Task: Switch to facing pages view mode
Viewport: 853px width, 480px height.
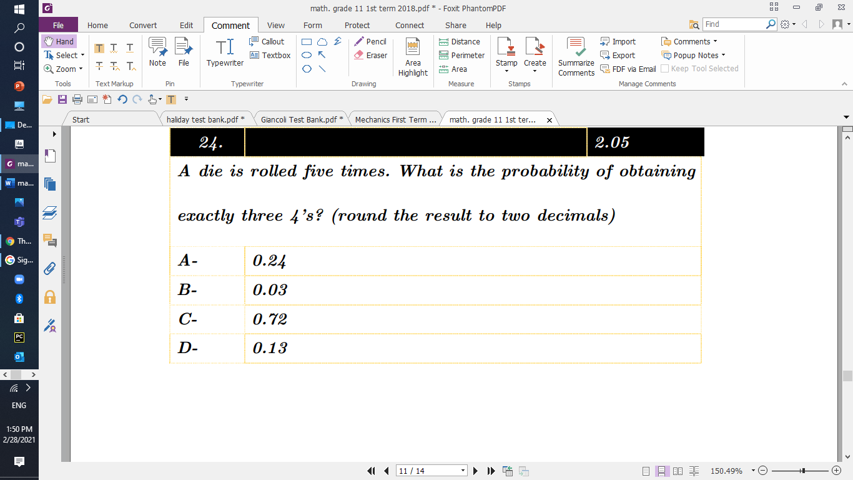Action: click(x=678, y=471)
